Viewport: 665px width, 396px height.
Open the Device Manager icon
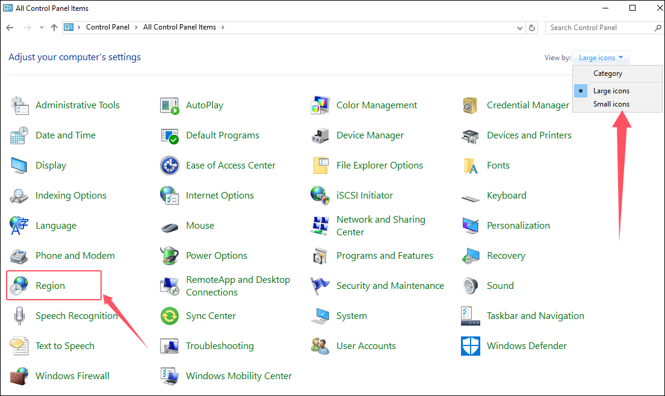pos(320,135)
